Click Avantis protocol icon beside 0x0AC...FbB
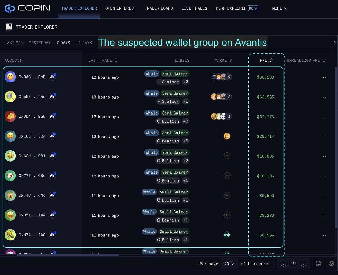 point(52,77)
